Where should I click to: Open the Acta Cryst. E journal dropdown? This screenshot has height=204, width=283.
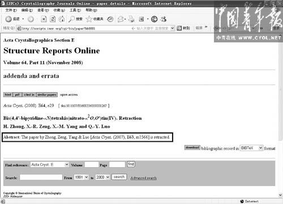click(x=50, y=164)
